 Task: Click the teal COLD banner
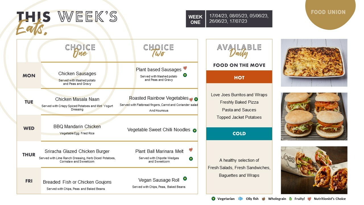point(239,134)
